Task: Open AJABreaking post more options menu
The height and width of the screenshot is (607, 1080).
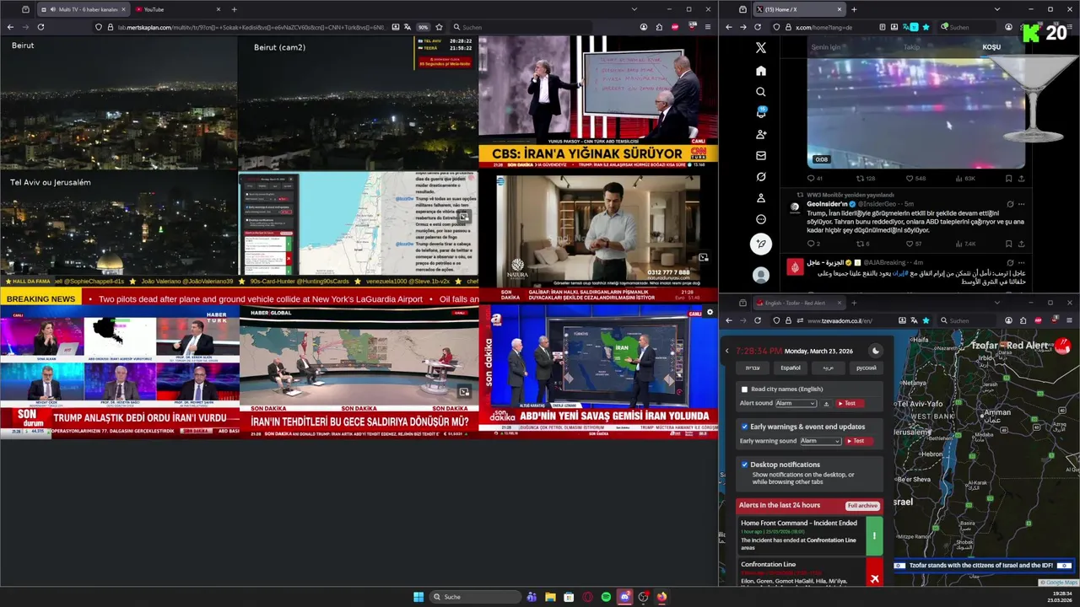Action: point(1021,263)
